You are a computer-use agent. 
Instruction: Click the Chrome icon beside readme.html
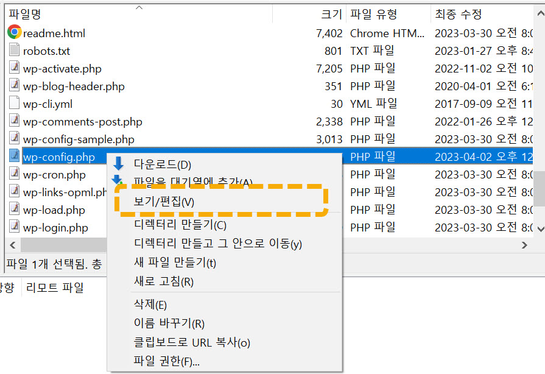click(x=14, y=32)
